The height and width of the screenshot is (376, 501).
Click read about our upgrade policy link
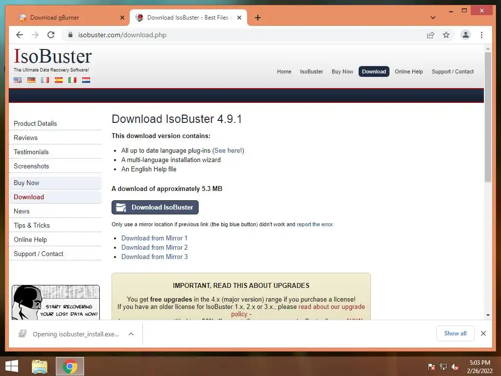coord(331,306)
